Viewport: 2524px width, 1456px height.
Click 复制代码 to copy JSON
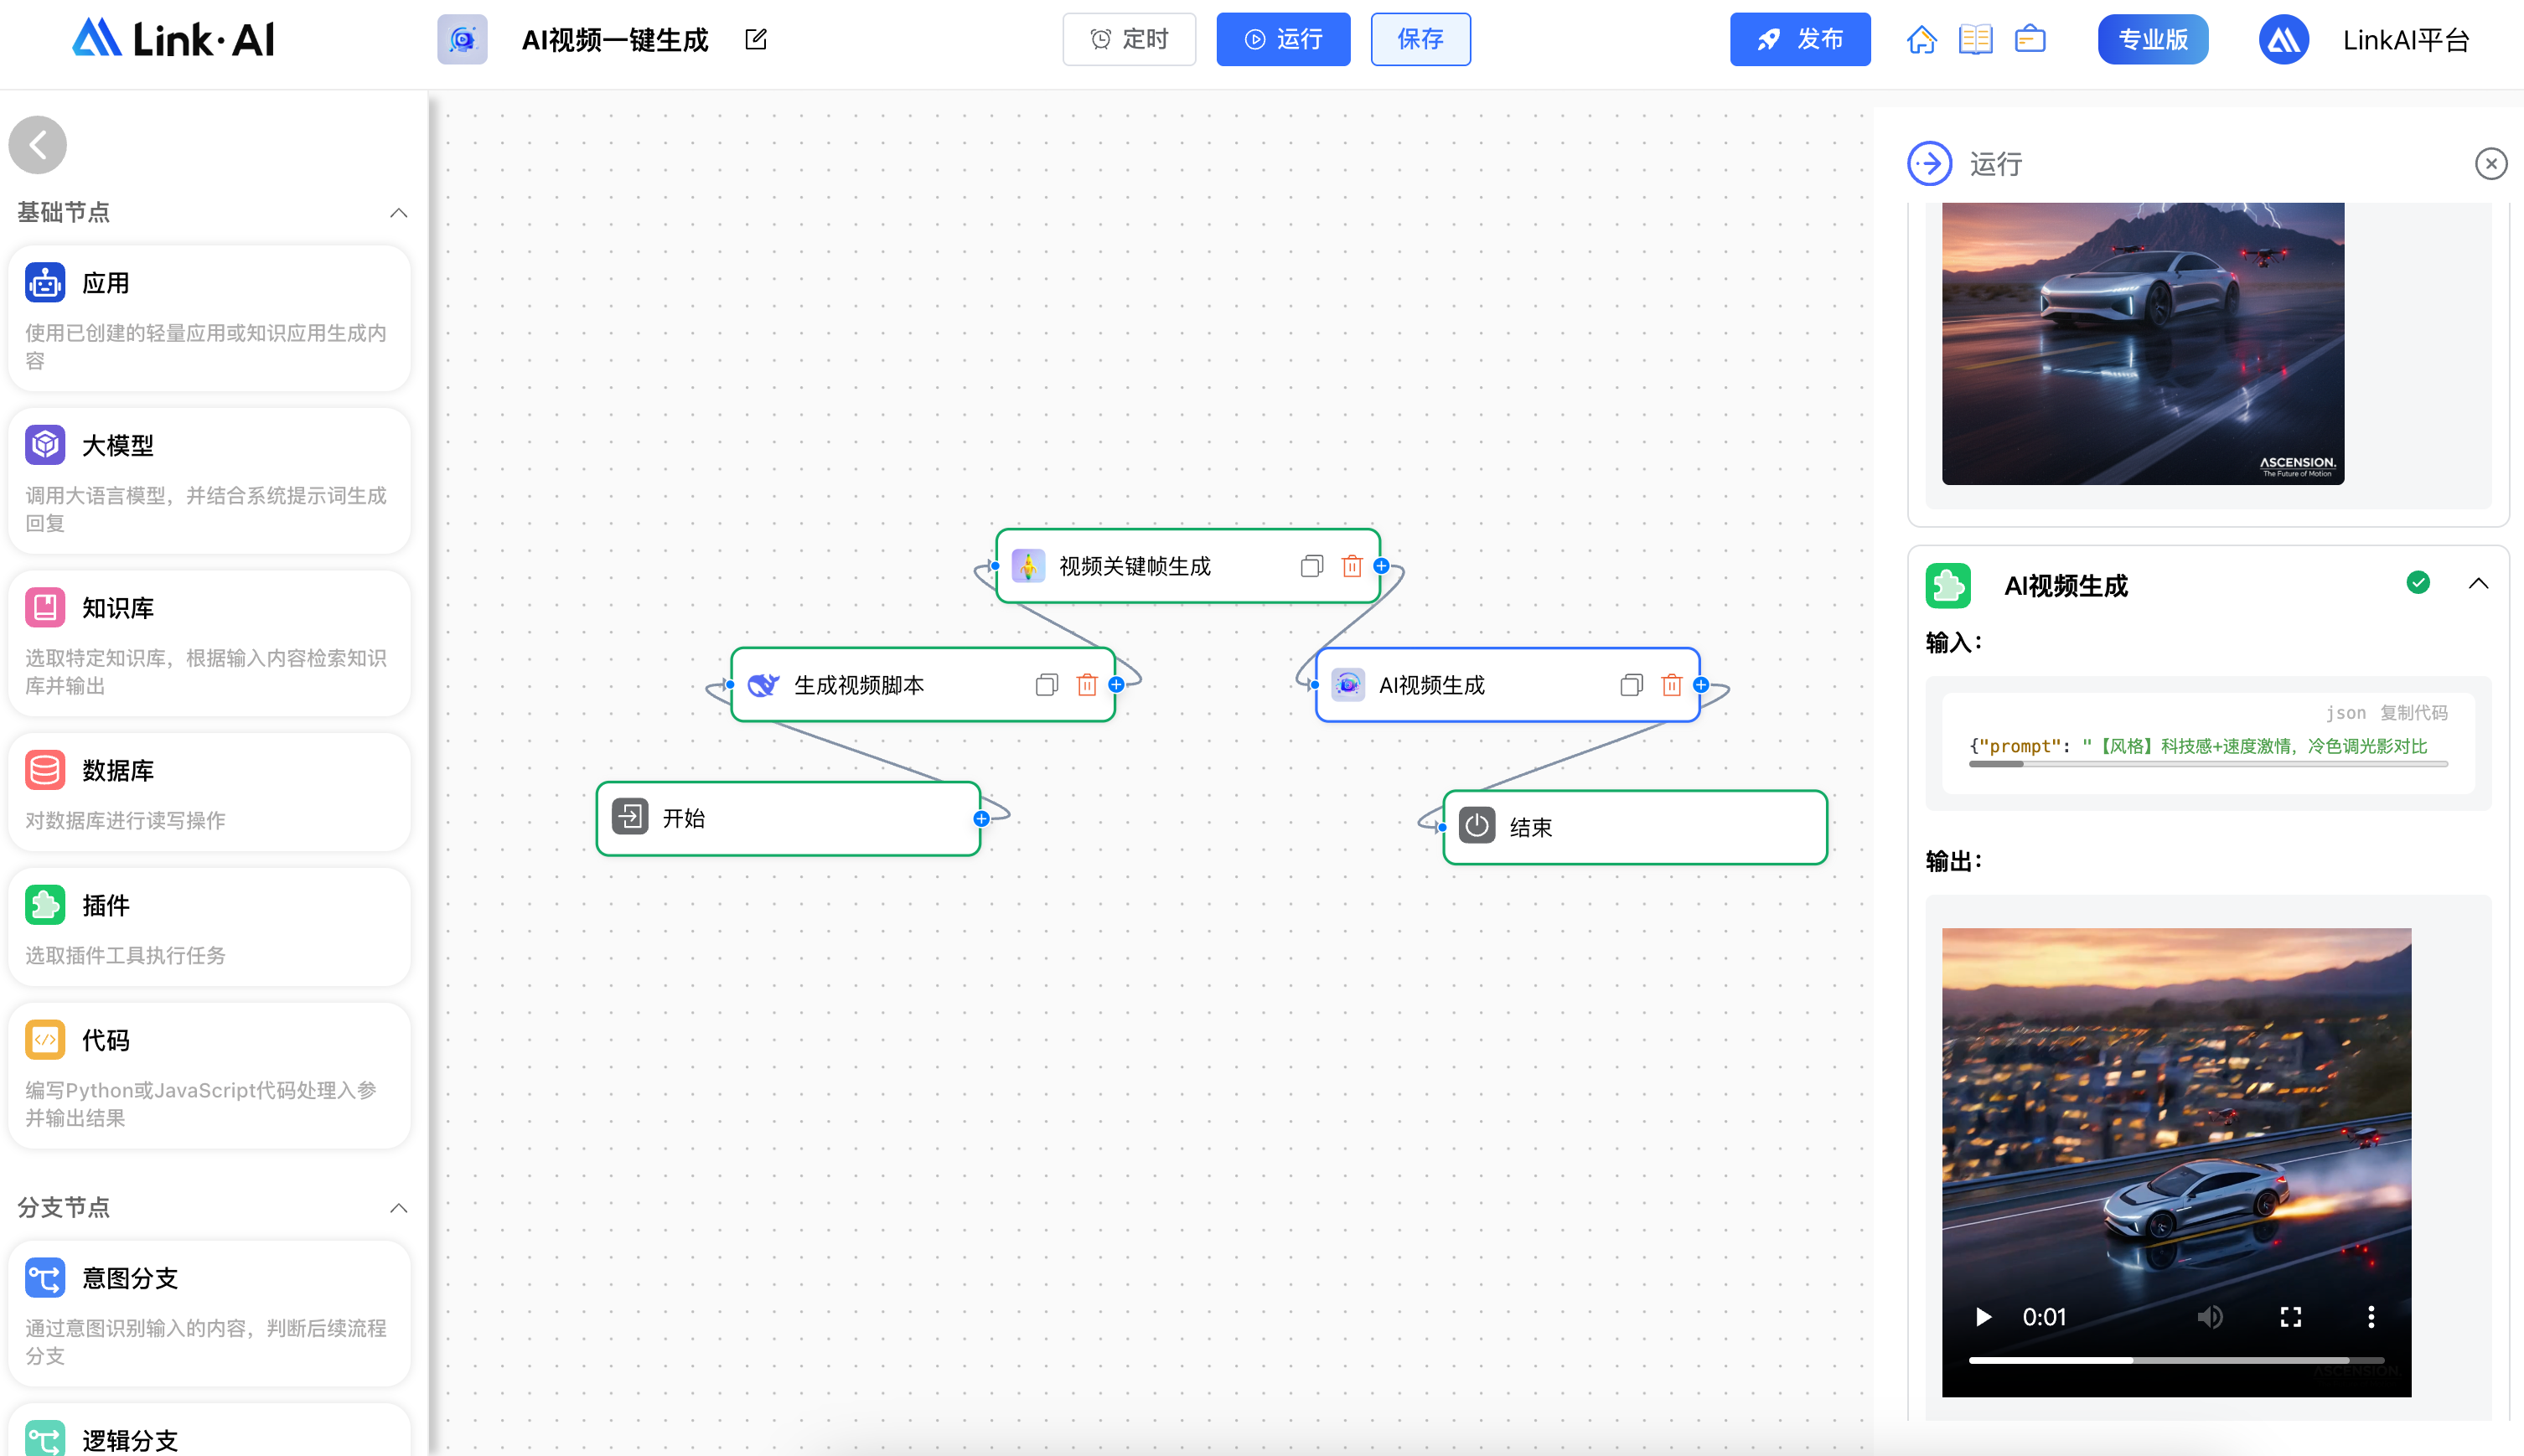(x=2413, y=713)
